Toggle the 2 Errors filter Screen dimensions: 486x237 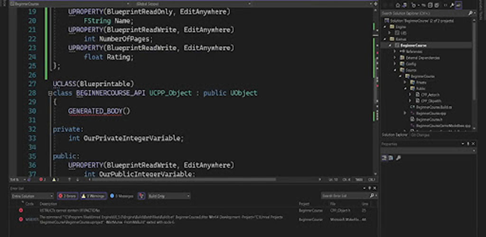pyautogui.click(x=67, y=196)
